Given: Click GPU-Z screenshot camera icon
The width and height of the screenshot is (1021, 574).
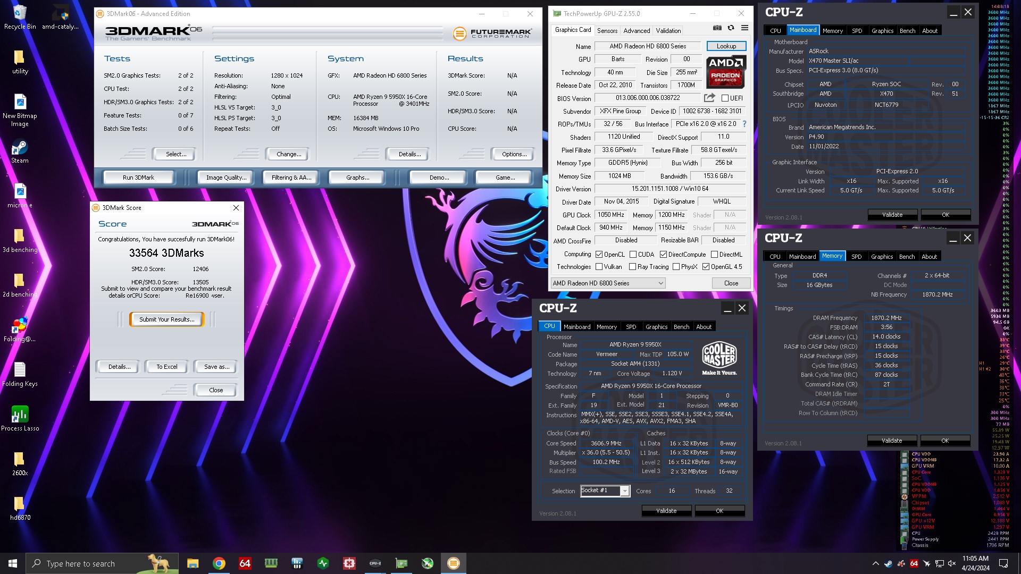Looking at the screenshot, I should click(x=717, y=28).
